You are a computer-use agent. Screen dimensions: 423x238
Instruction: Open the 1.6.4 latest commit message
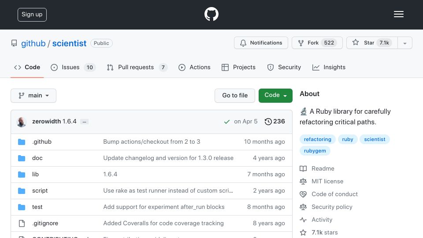pos(69,122)
